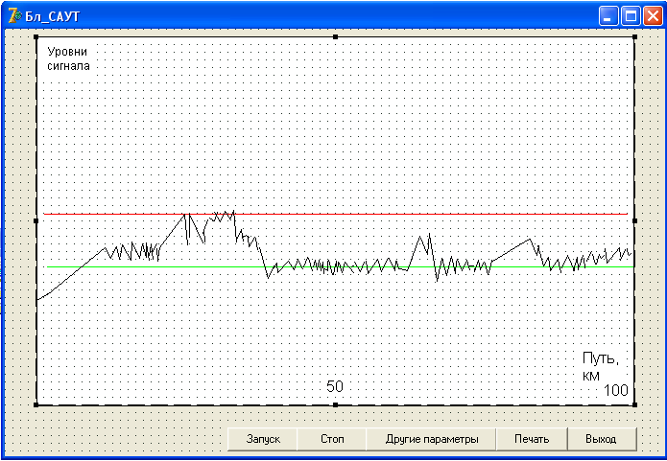The image size is (667, 461).
Task: Click the Выход button
Action: 602,439
